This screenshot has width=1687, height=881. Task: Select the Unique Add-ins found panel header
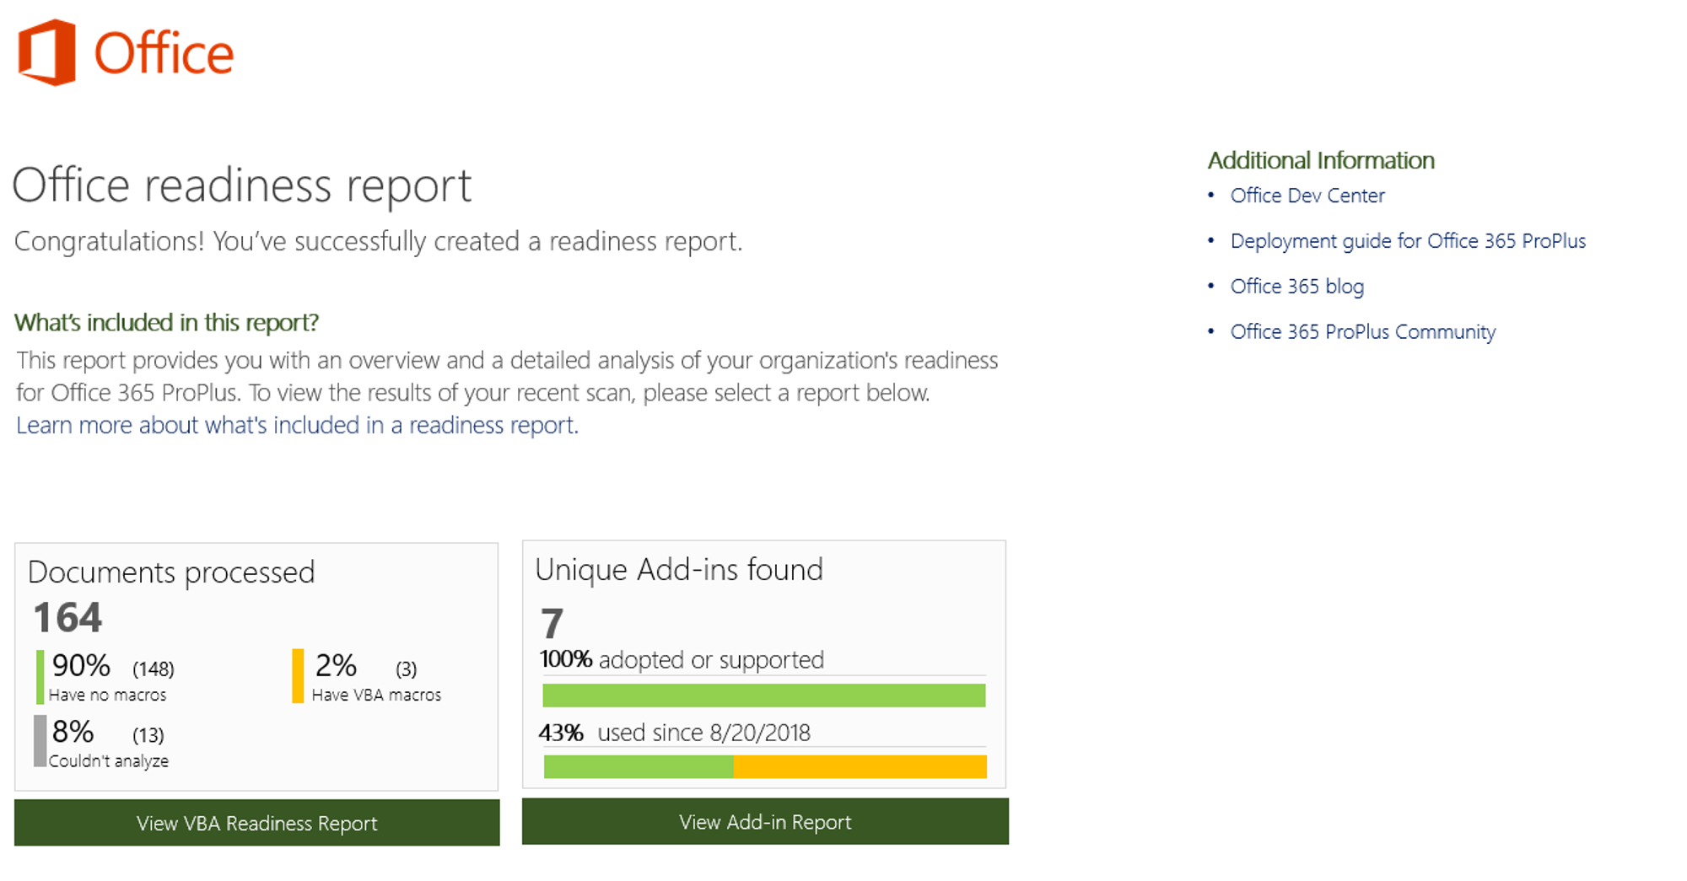tap(679, 569)
